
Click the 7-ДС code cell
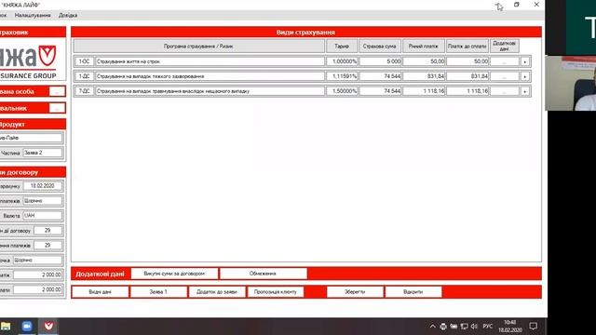click(x=84, y=91)
